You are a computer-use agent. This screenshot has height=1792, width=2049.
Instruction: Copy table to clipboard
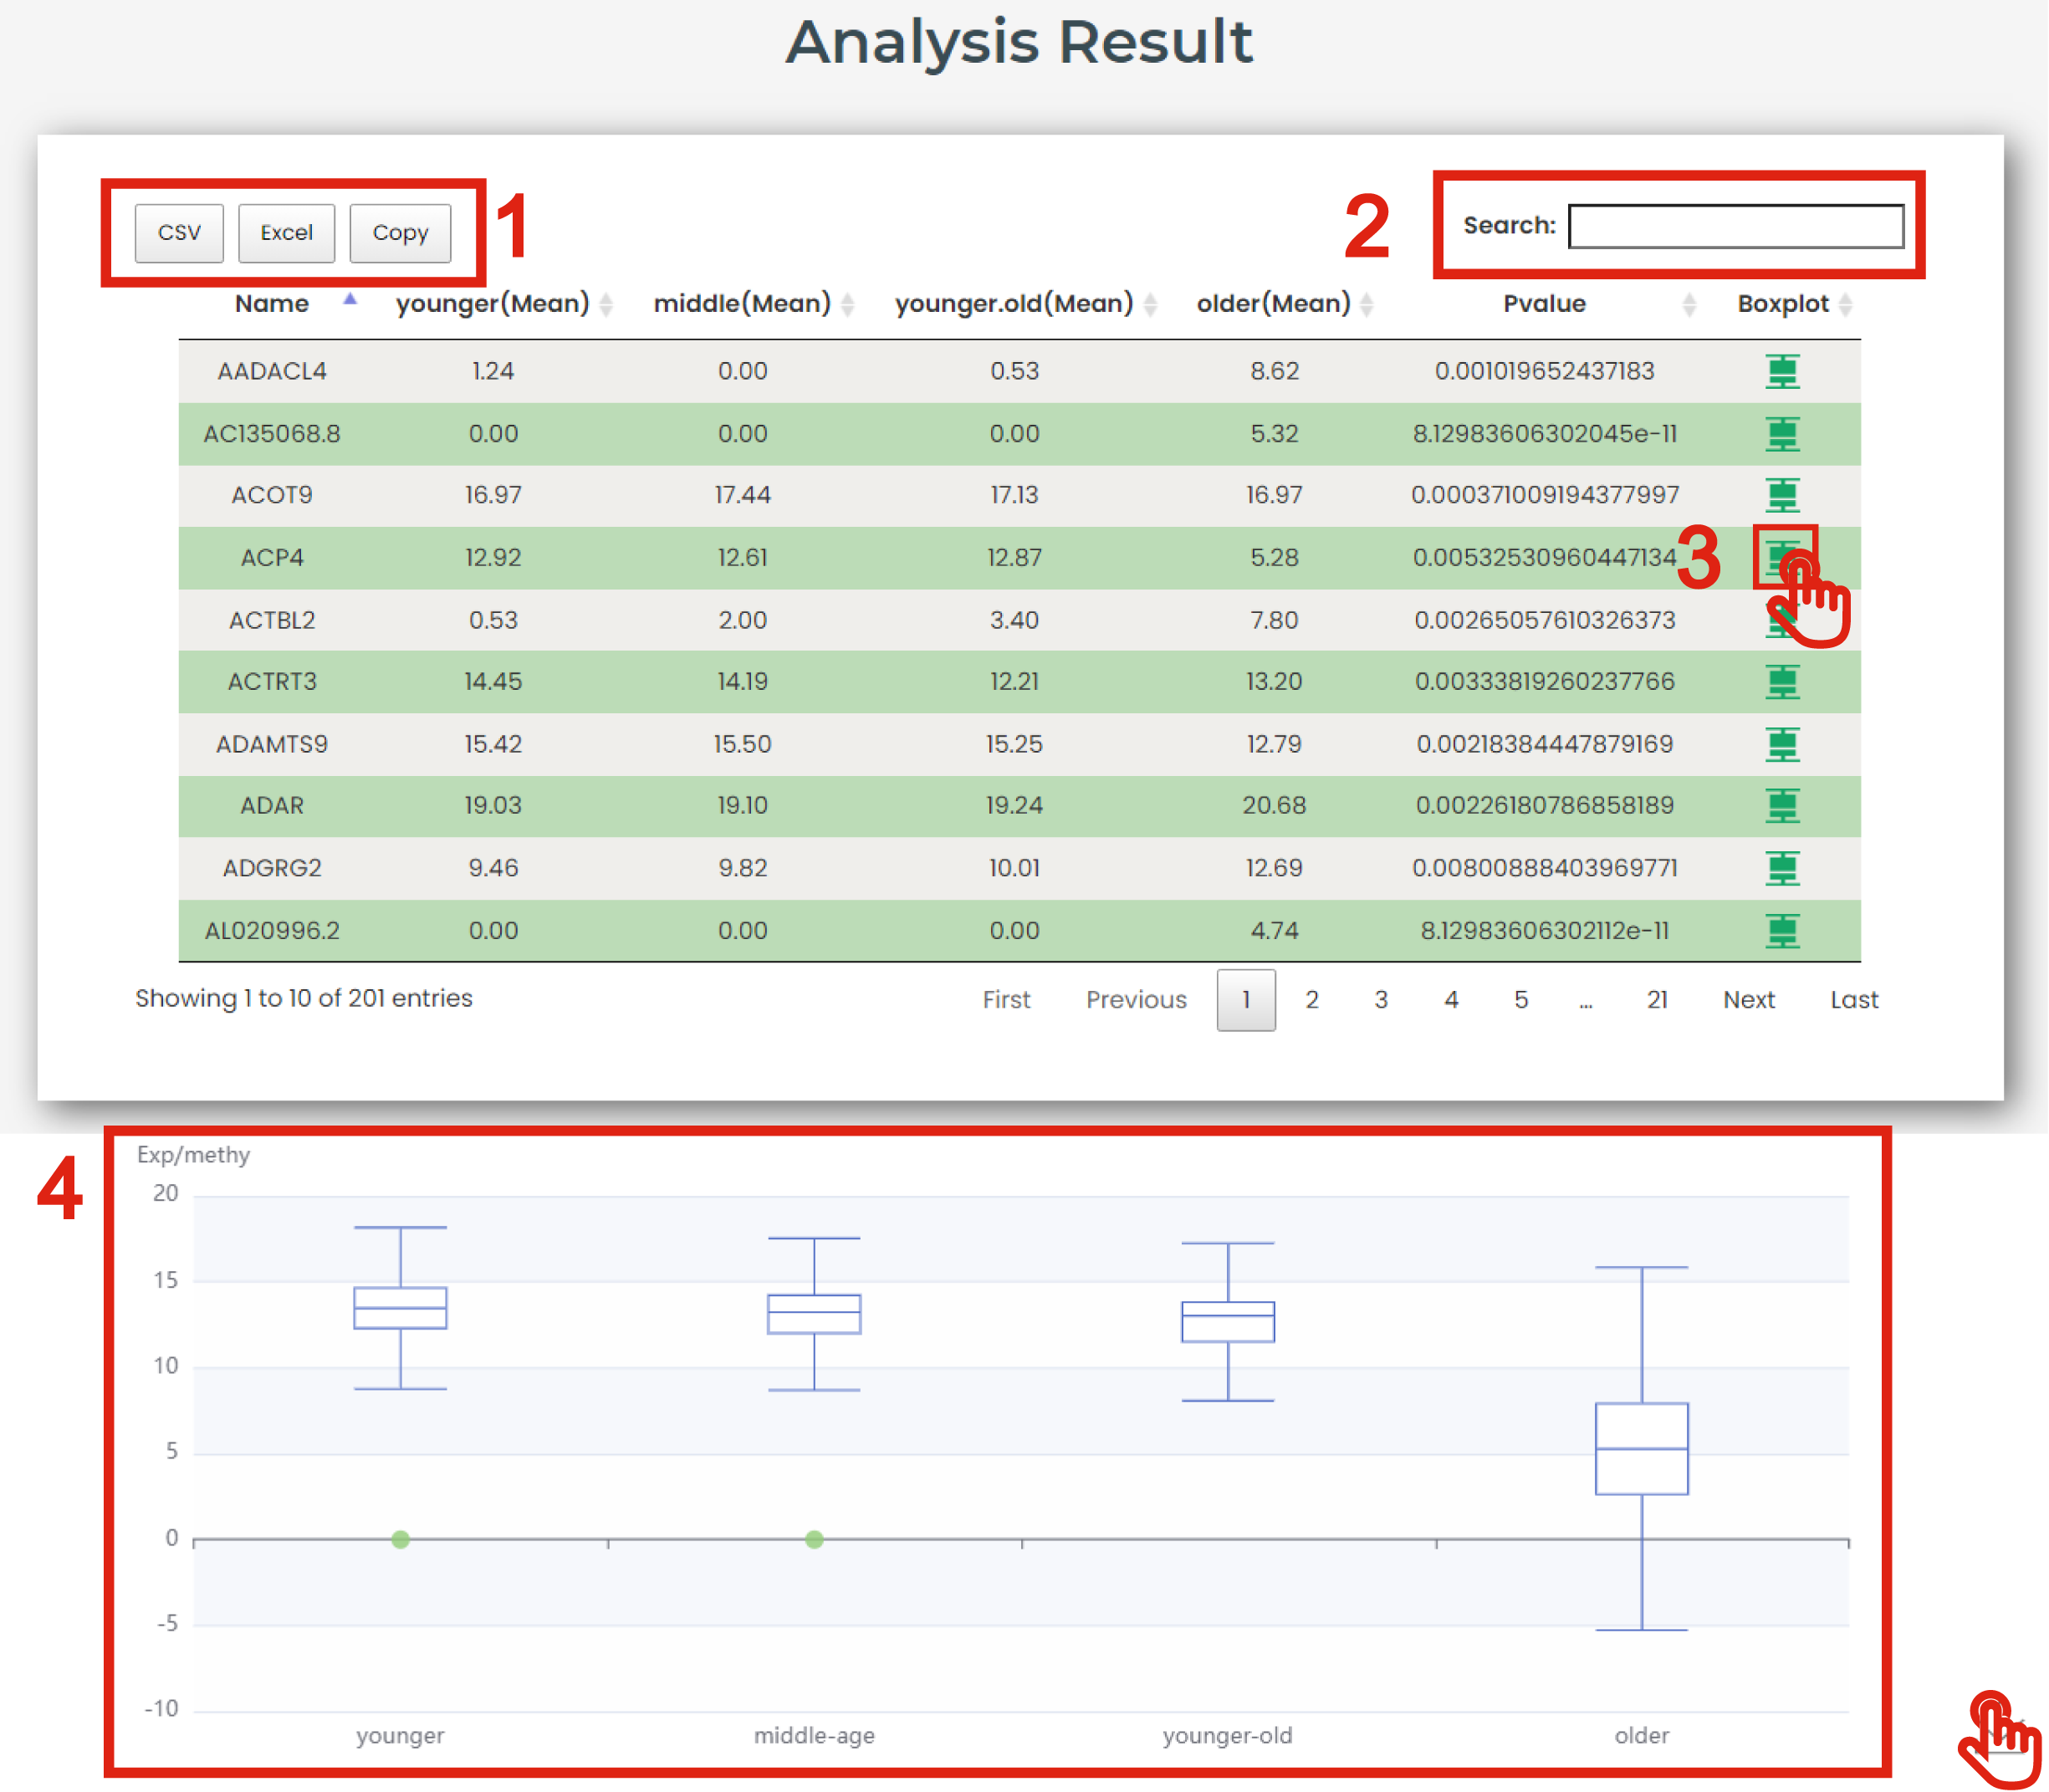tap(400, 233)
